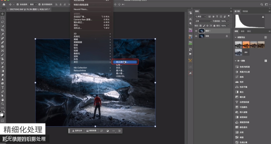271x144 pixels.
Task: Select the Eyedropper tool
Action: click(3, 34)
